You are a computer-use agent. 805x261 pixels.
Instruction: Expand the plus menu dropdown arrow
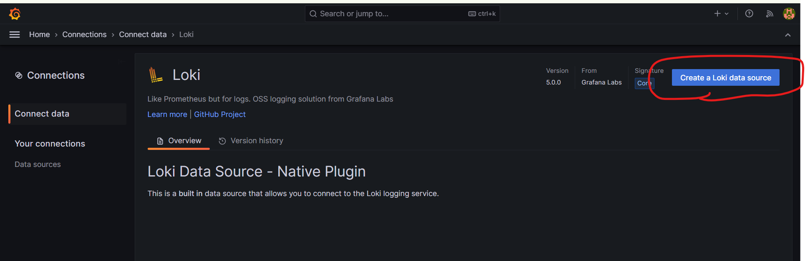pyautogui.click(x=727, y=14)
